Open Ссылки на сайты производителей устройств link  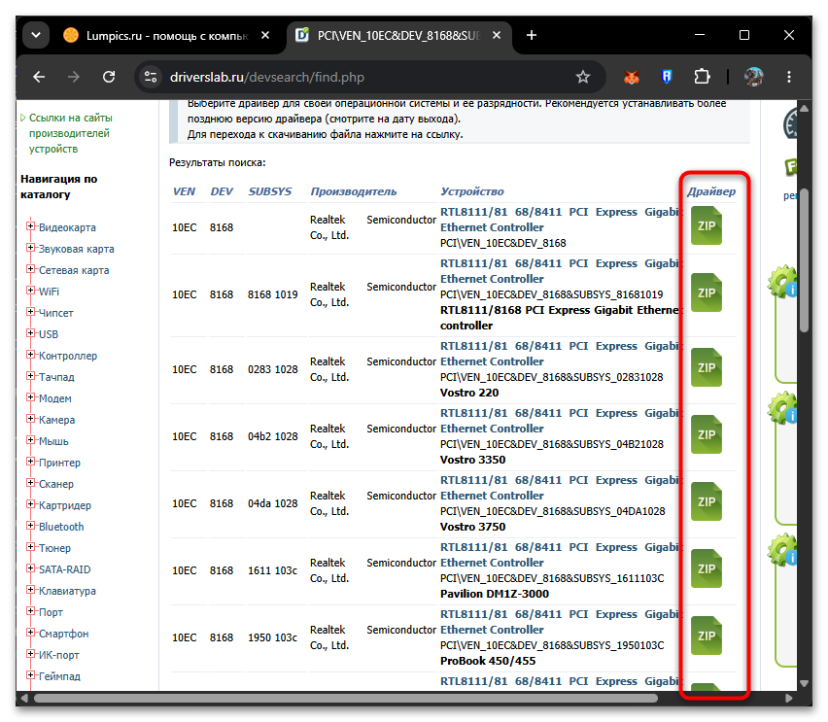pyautogui.click(x=71, y=133)
